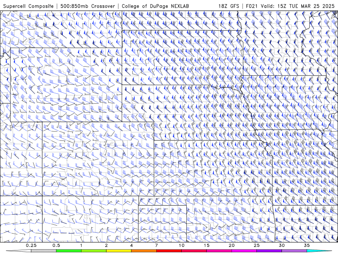This screenshot has width=338, height=253.
Task: Click the "500:850mb Crossover" title text
Action: [87, 6]
